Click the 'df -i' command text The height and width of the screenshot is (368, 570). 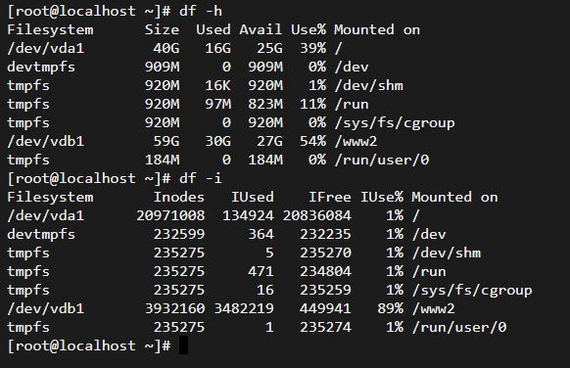201,178
